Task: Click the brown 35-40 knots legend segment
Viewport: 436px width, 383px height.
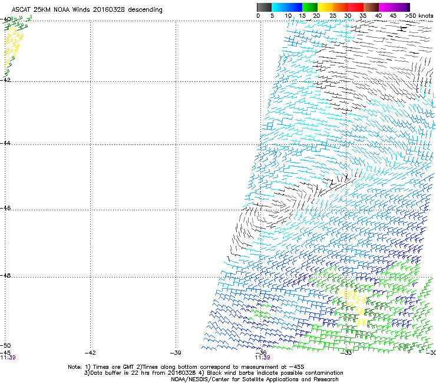Action: 371,7
